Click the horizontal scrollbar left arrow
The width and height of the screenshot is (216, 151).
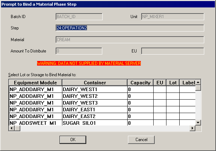(x=12, y=128)
